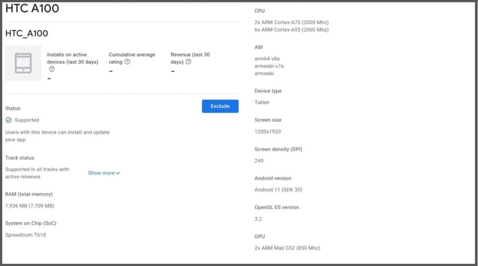Click the HTC A100 page title

pyautogui.click(x=32, y=8)
